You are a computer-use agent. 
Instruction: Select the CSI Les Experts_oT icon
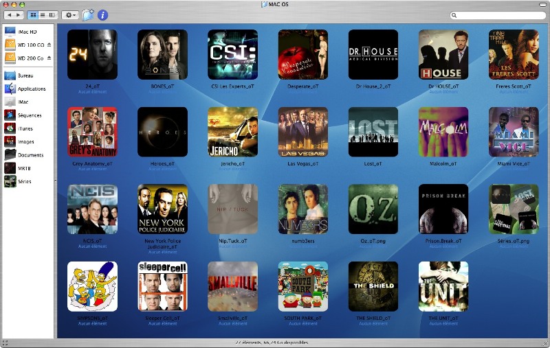tap(232, 55)
